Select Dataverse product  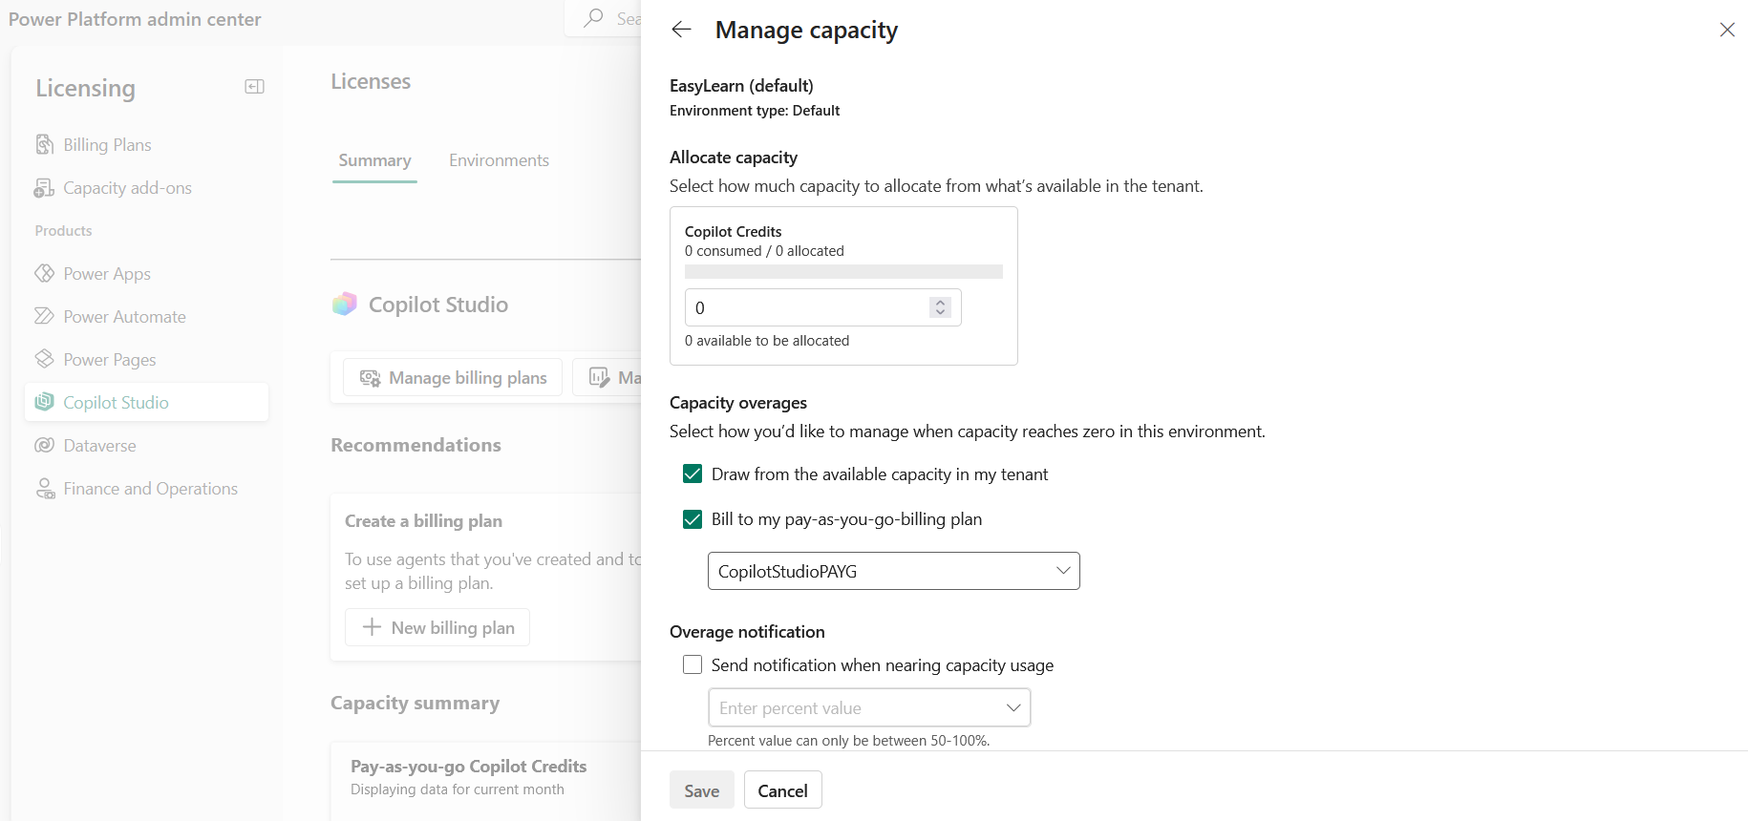tap(99, 446)
